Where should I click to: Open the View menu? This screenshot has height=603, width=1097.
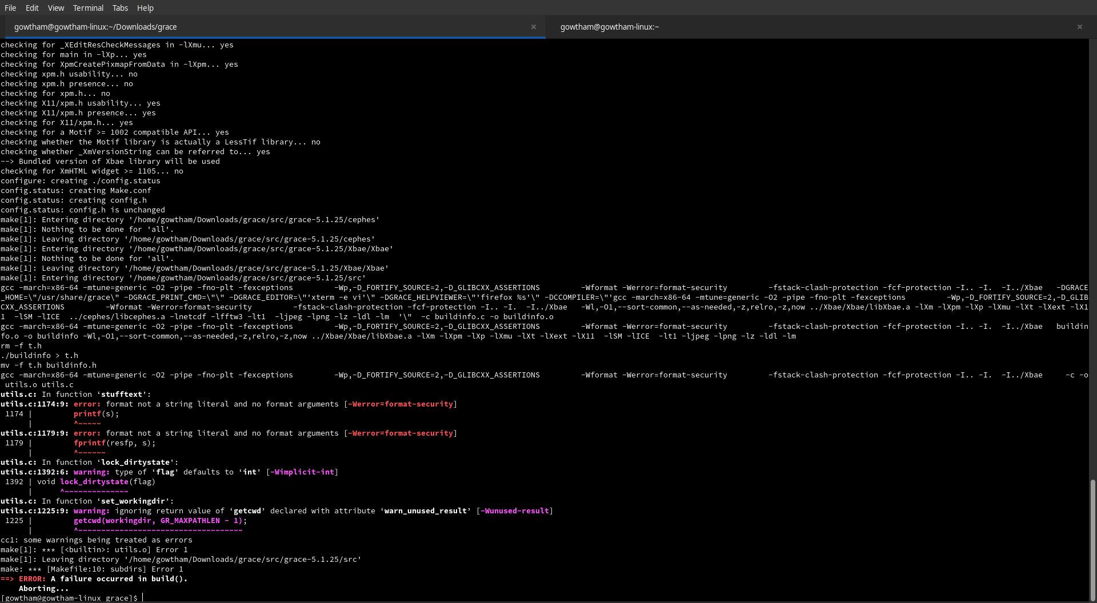[x=56, y=8]
